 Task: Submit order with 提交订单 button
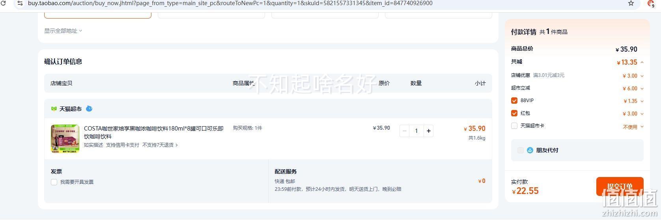pos(620,186)
